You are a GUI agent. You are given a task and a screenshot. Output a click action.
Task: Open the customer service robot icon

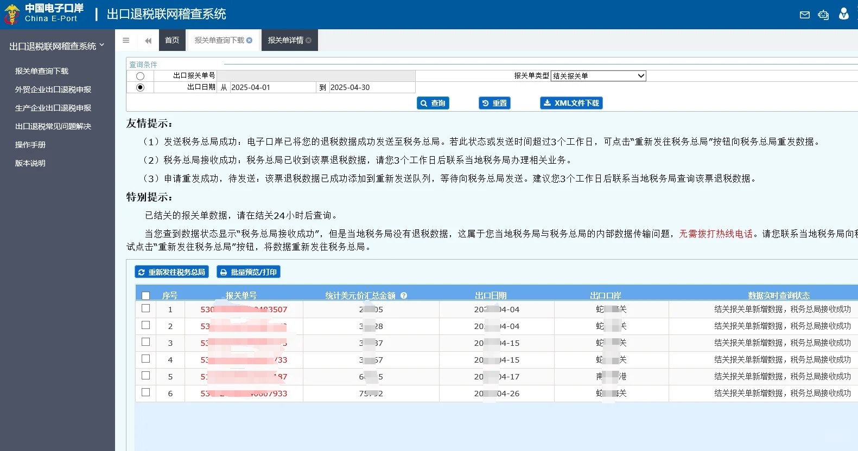click(x=823, y=15)
